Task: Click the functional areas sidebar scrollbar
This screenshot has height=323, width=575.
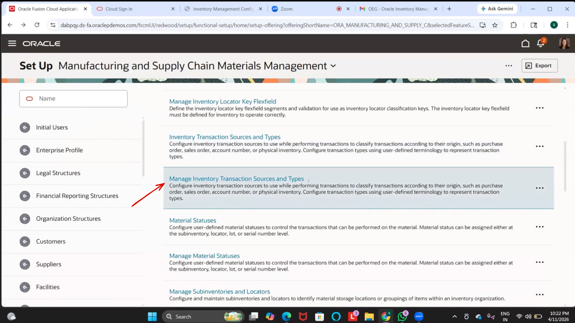Action: [x=143, y=148]
